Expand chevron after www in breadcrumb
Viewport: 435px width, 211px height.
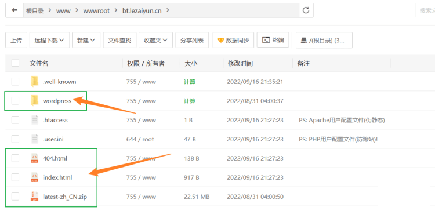pyautogui.click(x=77, y=10)
